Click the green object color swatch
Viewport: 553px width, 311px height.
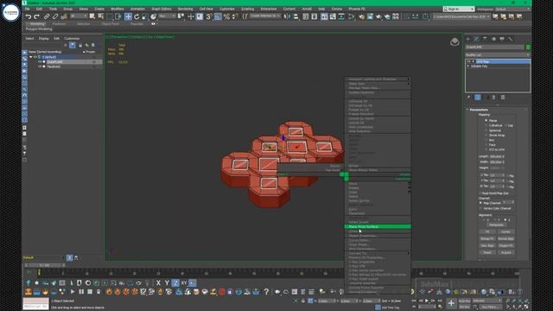(x=528, y=47)
